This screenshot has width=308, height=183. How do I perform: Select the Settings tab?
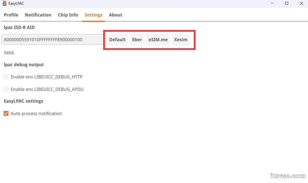(x=93, y=15)
